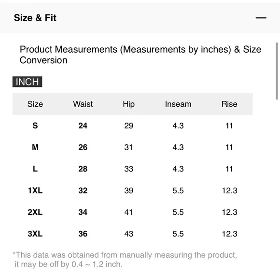This screenshot has height=280, width=280.
Task: Click the Inseam column header
Action: point(178,104)
